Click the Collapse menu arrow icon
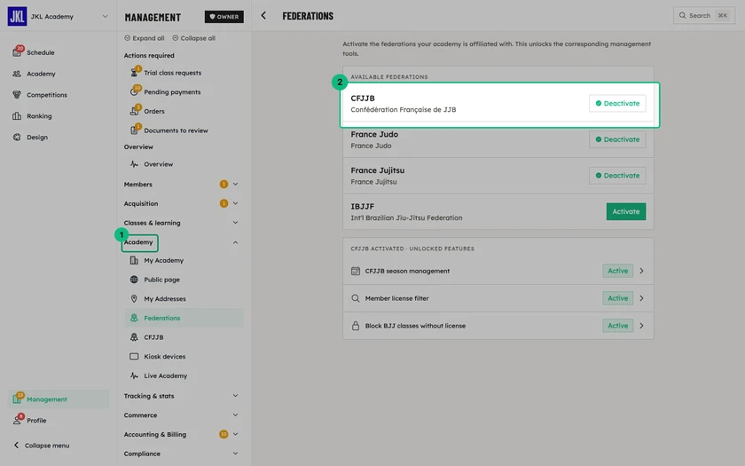This screenshot has height=466, width=745. 16,445
